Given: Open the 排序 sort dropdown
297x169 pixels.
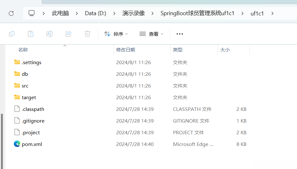Looking at the screenshot, I should coord(116,34).
